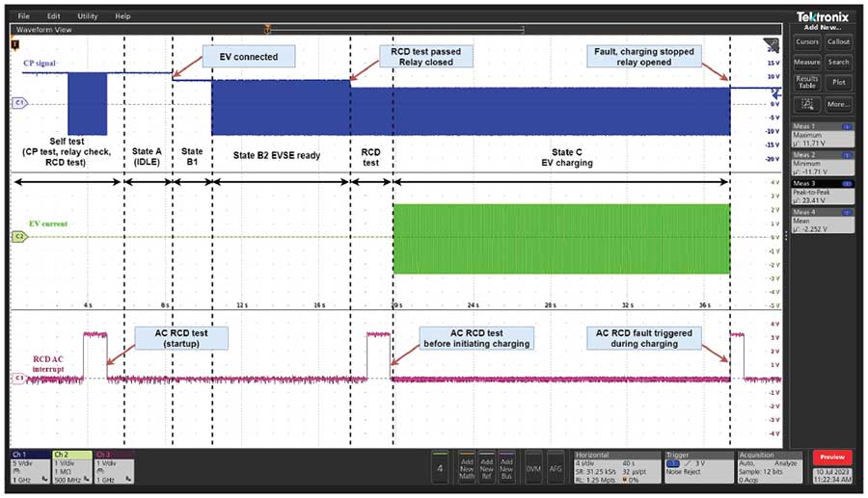Click the Cursors button
Image resolution: width=868 pixels, height=498 pixels.
click(806, 41)
